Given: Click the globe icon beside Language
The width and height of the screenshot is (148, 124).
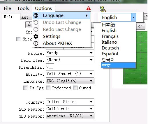Looking at the screenshot, I should pos(36,15).
